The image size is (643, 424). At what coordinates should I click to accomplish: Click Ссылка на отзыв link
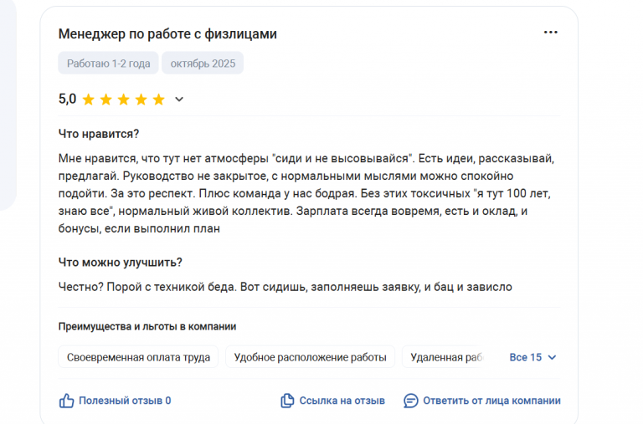342,401
